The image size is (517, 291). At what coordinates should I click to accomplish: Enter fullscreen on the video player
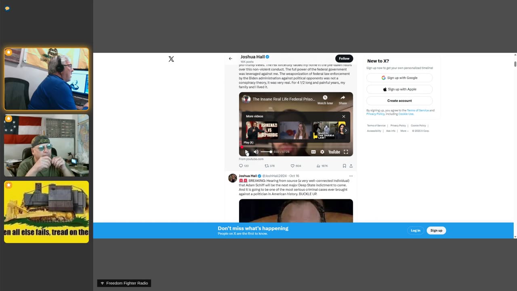tap(346, 152)
